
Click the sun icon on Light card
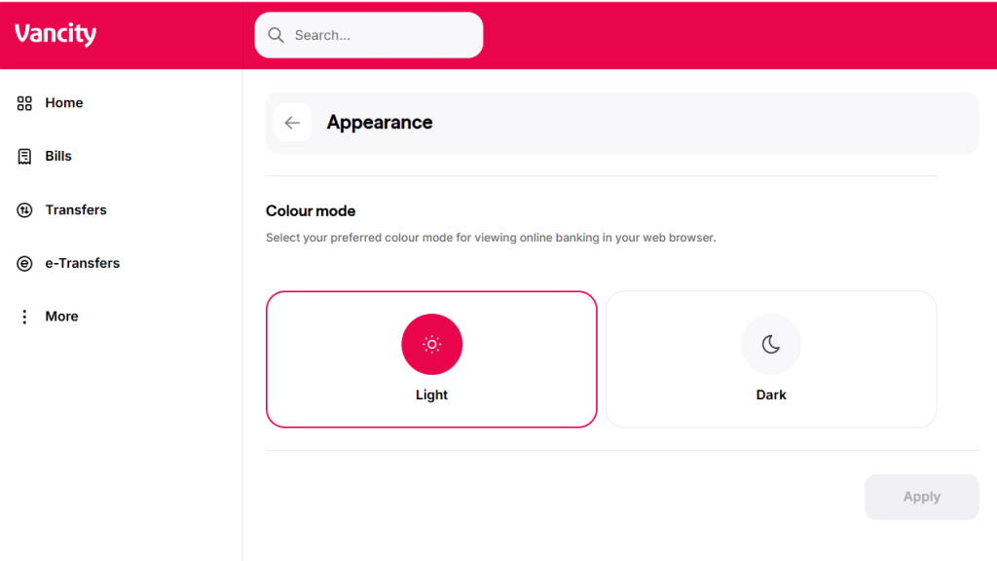[x=431, y=344]
